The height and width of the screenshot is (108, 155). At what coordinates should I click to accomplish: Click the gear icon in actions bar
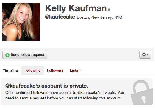tap(144, 54)
